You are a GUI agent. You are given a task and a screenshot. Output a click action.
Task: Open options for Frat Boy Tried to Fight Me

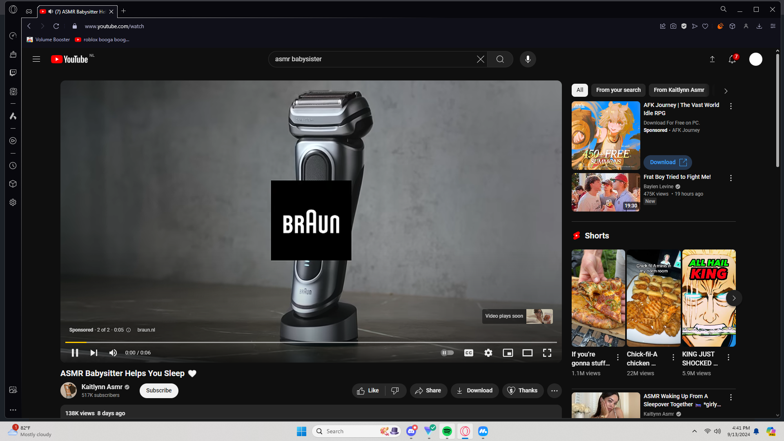point(731,178)
